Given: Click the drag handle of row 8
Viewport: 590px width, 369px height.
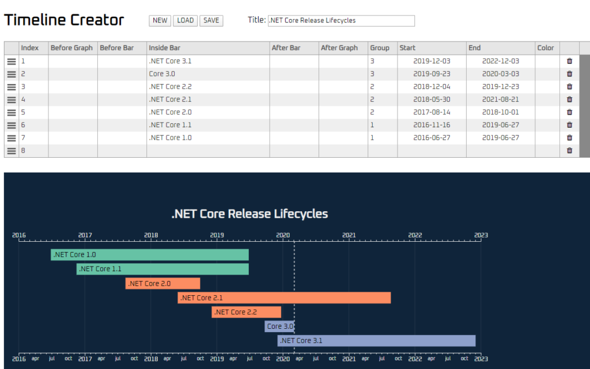Looking at the screenshot, I should pos(12,151).
